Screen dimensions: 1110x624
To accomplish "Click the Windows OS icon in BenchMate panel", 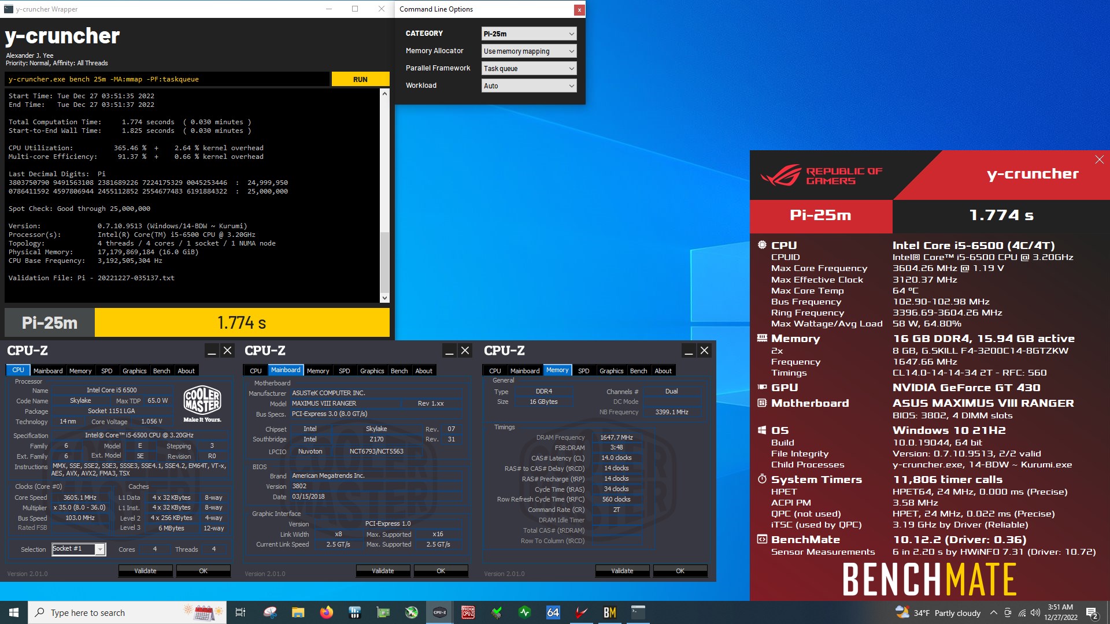I will click(x=762, y=430).
